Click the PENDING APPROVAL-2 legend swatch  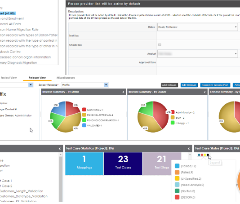pos(84,115)
